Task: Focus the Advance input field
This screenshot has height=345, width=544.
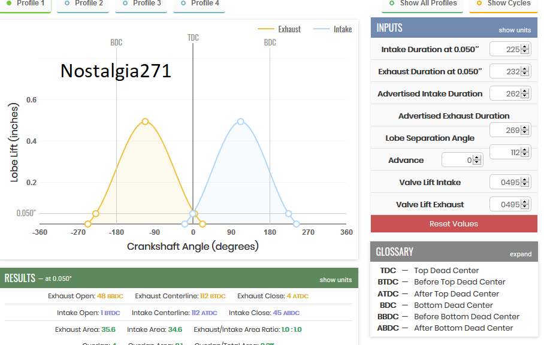Action: click(462, 160)
